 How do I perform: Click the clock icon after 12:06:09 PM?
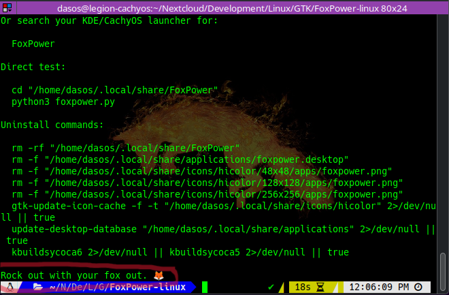pyautogui.click(x=418, y=287)
